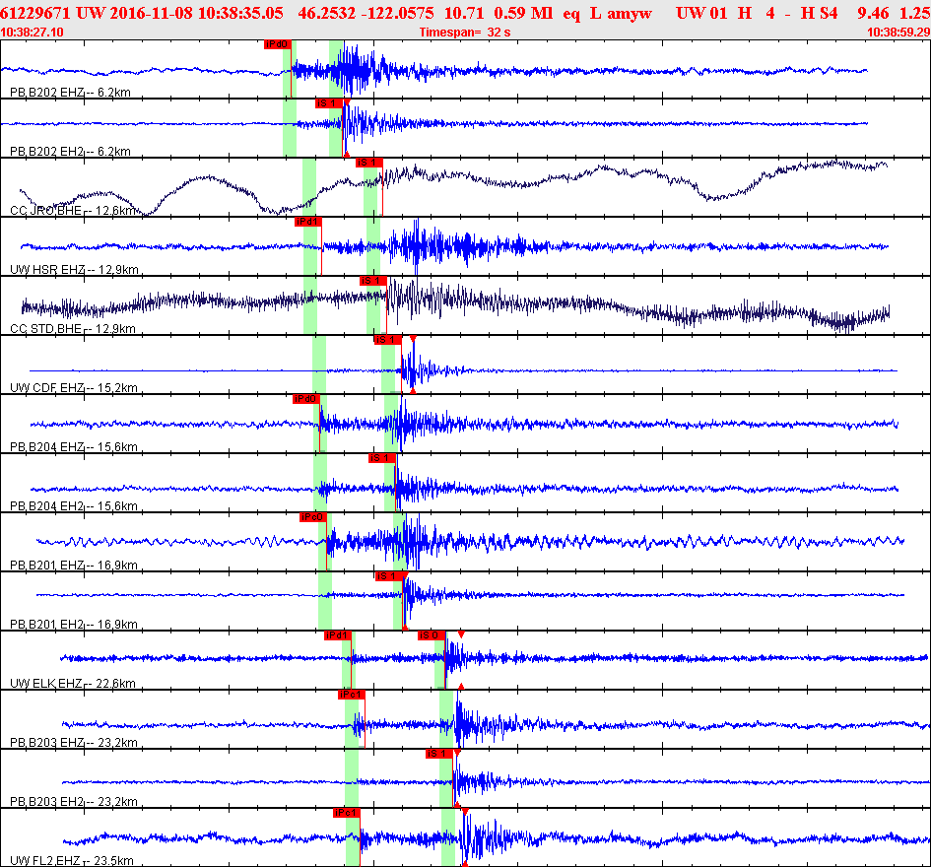Click the iS 1 marker on B202 EH2
This screenshot has height=867, width=931.
tap(328, 103)
